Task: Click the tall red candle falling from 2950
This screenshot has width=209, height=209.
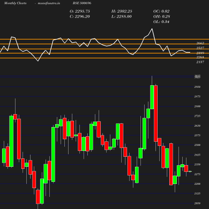Action: pos(156,113)
